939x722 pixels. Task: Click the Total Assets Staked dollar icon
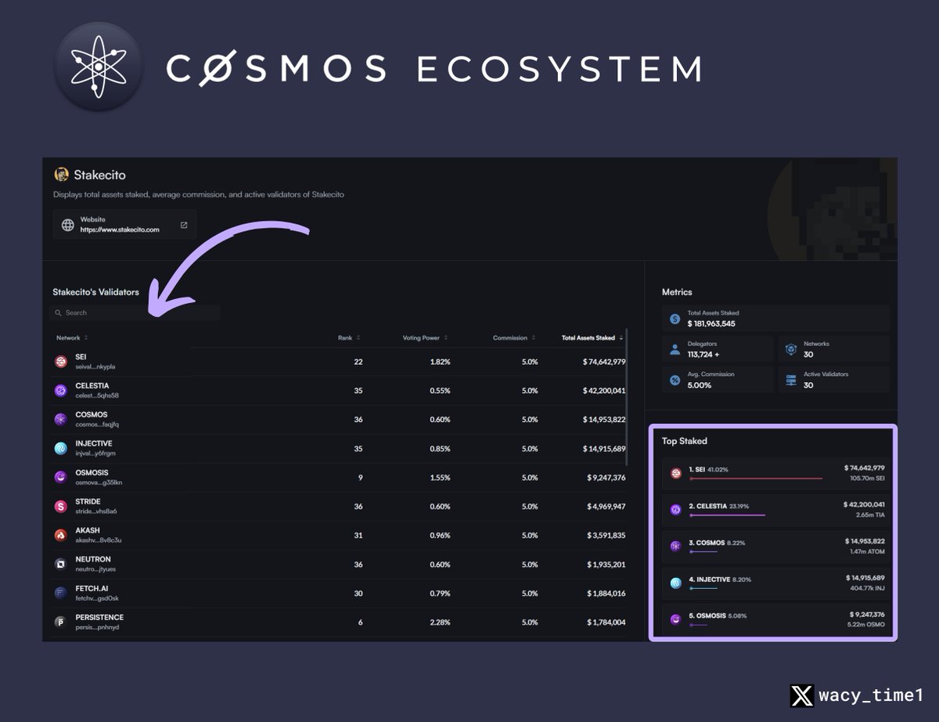point(675,318)
